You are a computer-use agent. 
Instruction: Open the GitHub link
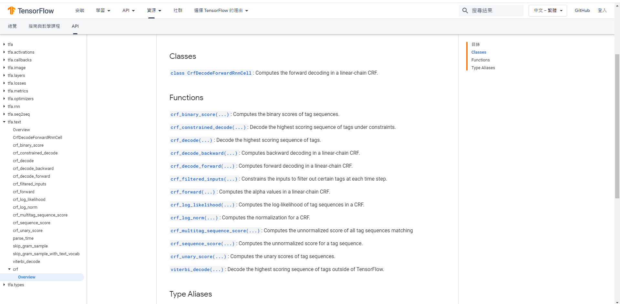582,10
